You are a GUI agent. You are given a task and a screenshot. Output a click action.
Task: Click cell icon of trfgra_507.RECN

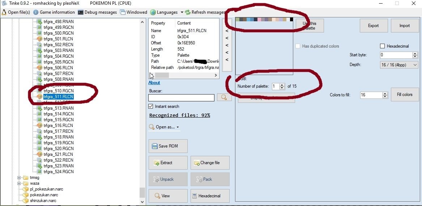click(x=39, y=73)
